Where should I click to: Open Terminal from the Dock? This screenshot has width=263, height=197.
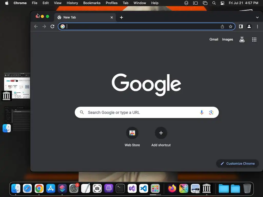pyautogui.click(x=120, y=189)
